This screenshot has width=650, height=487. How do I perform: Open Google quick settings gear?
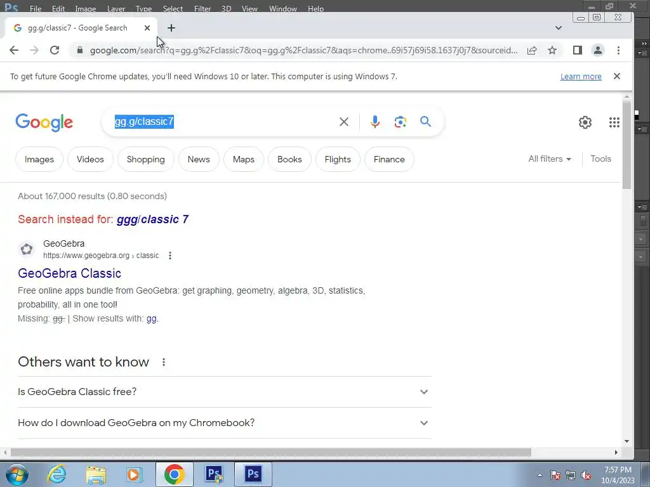[585, 122]
